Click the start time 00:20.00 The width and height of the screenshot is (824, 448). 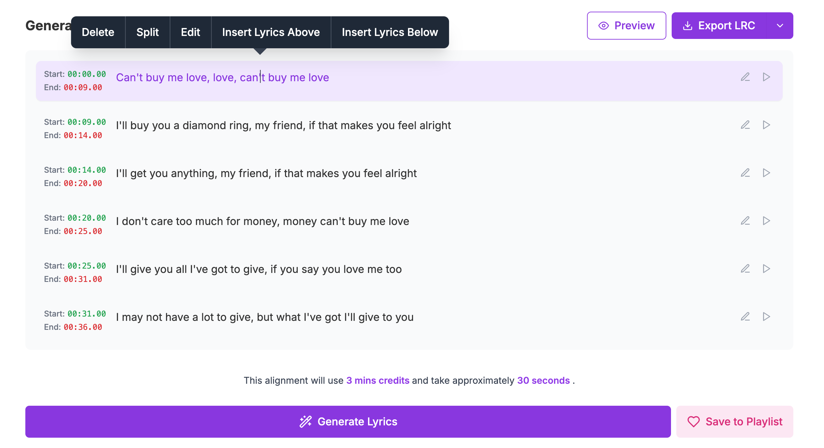pos(87,218)
